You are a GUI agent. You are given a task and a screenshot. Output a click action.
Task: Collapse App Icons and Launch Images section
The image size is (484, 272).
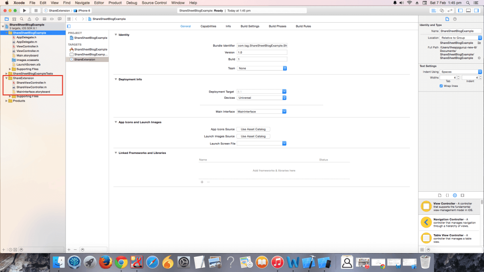(x=116, y=122)
